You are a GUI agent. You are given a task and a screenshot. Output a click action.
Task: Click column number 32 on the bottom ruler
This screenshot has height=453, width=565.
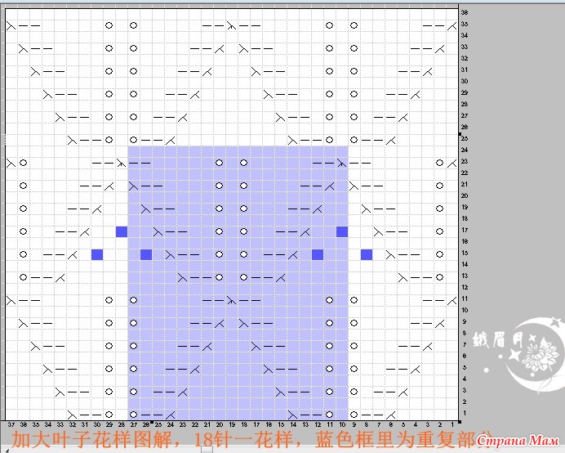coord(73,425)
